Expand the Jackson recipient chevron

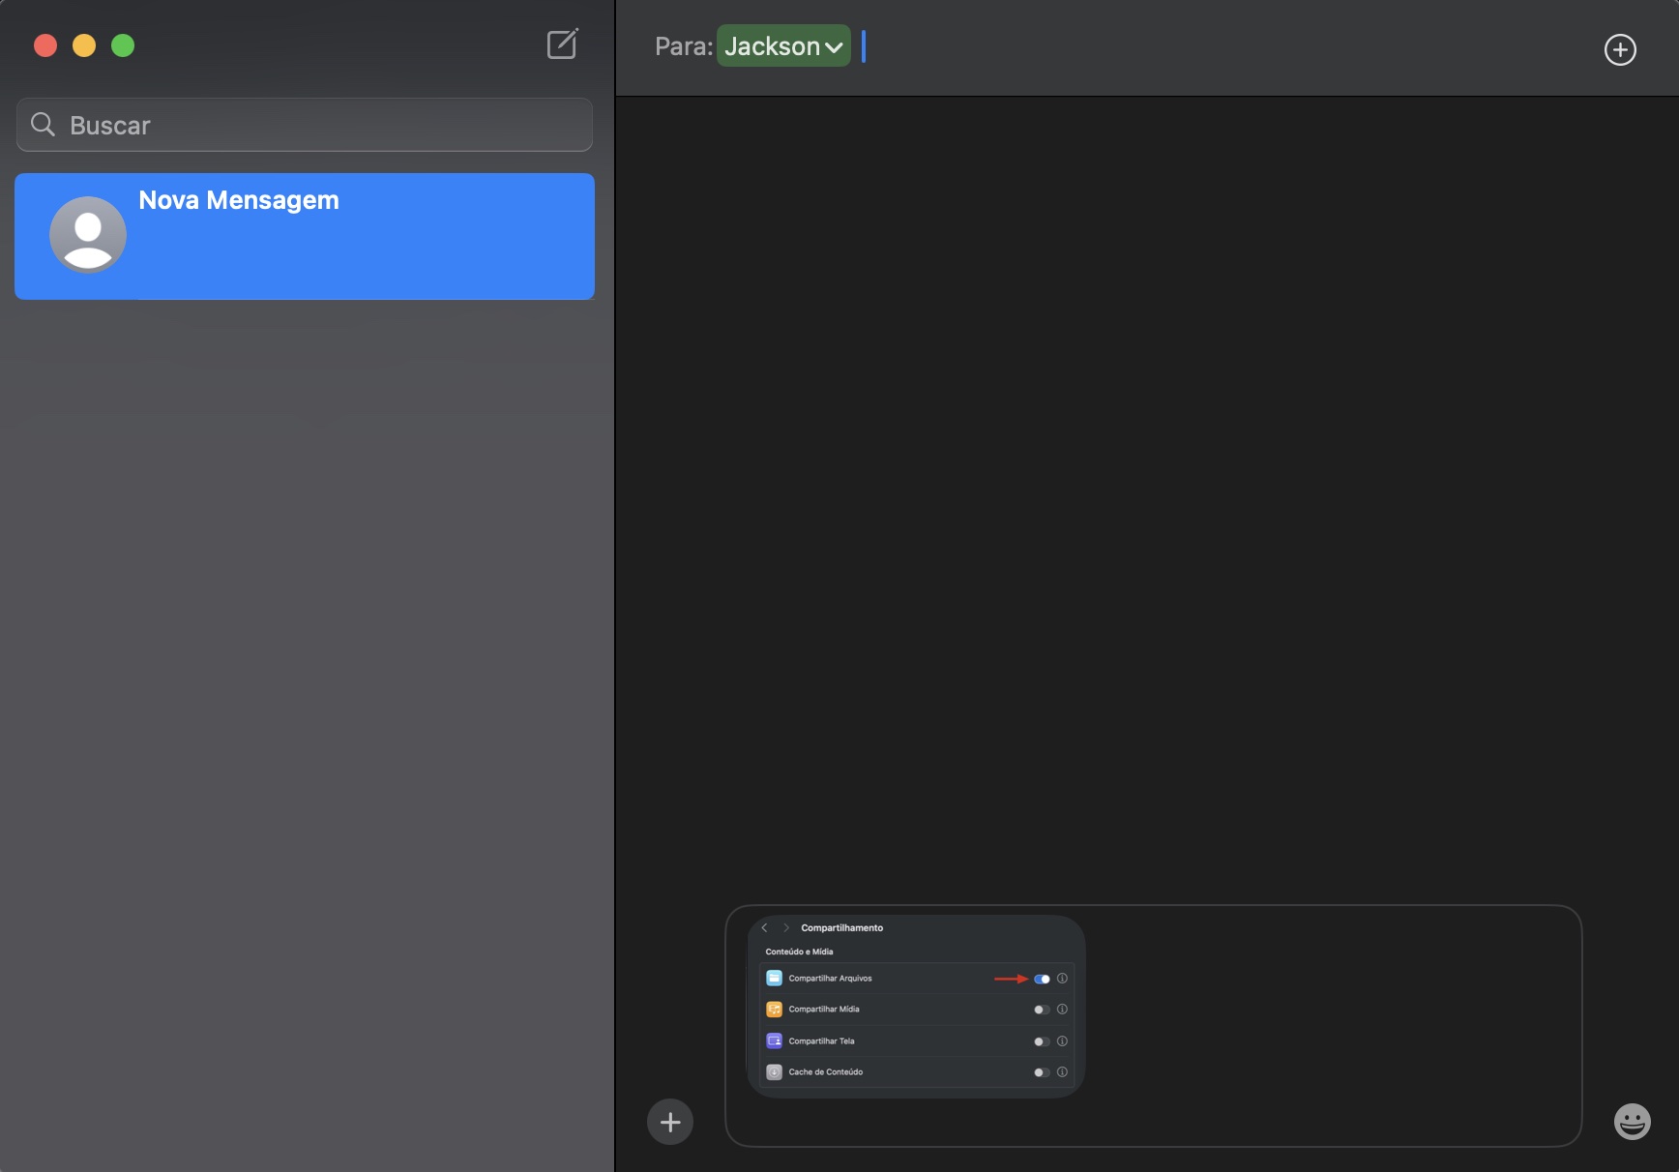834,47
